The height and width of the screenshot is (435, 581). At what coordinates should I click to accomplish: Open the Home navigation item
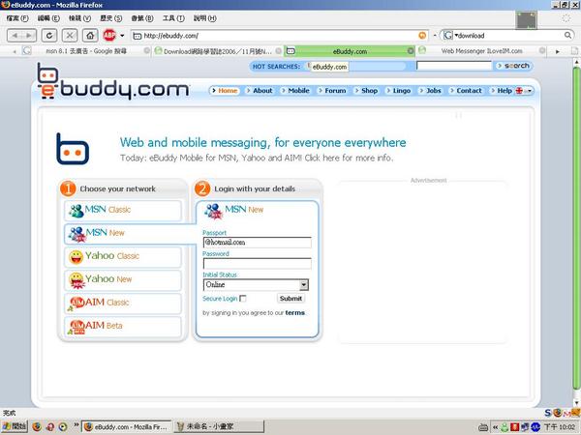pyautogui.click(x=225, y=91)
